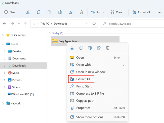Click the Copy icon in the top toolbar
This screenshot has width=164, height=123.
tap(38, 12)
